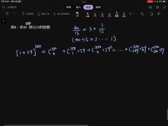This screenshot has width=168, height=126.
Task: Open the 插入 (Insert) tab
Action: pyautogui.click(x=78, y=7)
